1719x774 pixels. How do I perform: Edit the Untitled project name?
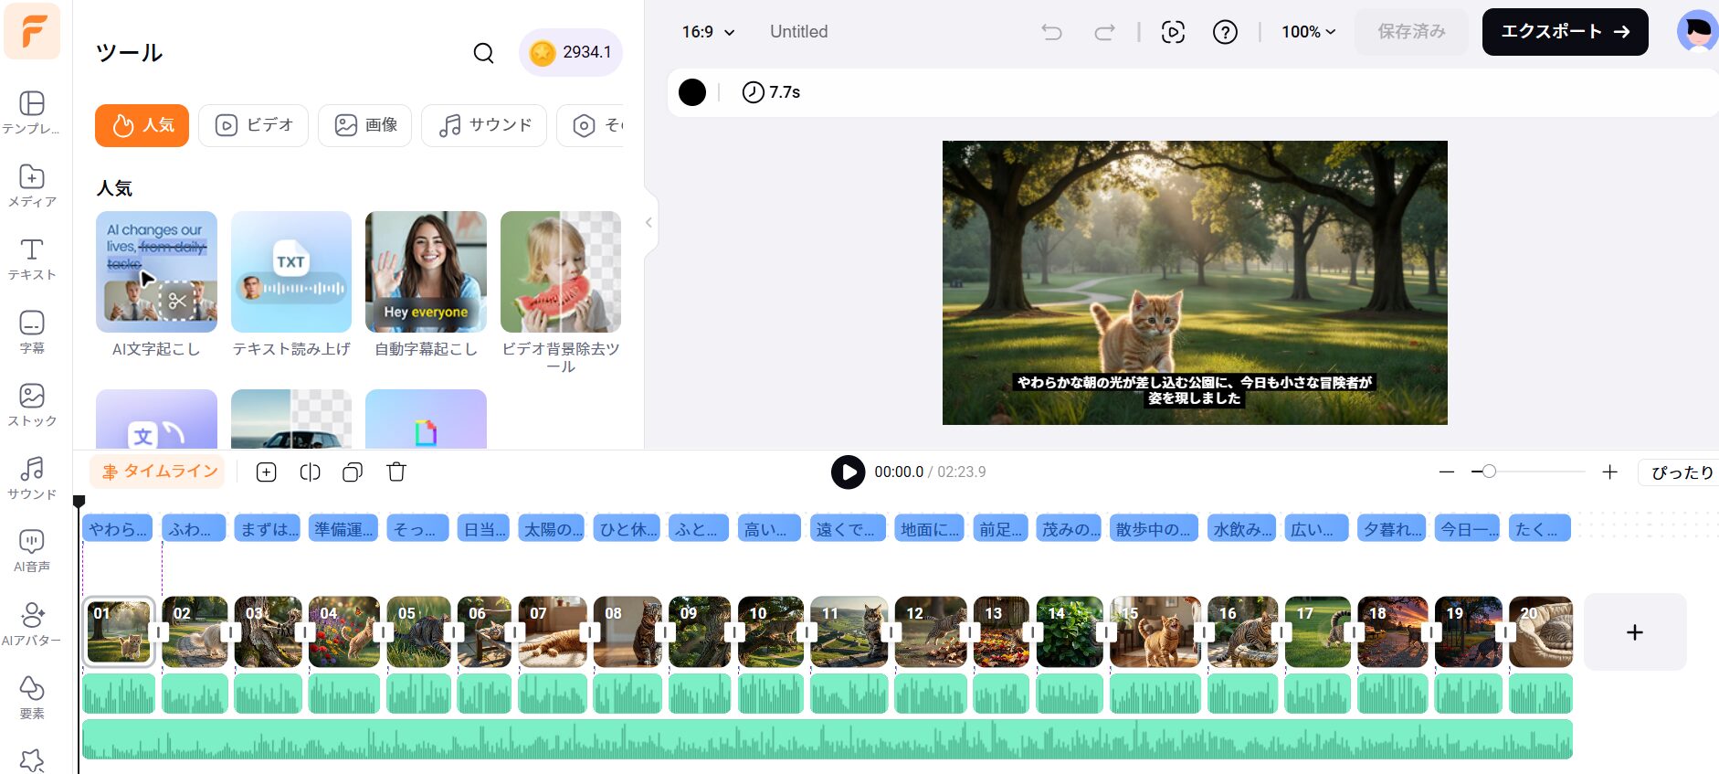[798, 32]
